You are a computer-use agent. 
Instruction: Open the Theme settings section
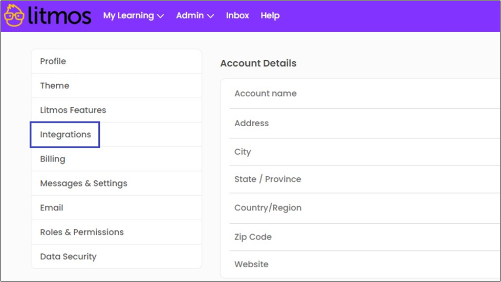pyautogui.click(x=55, y=86)
